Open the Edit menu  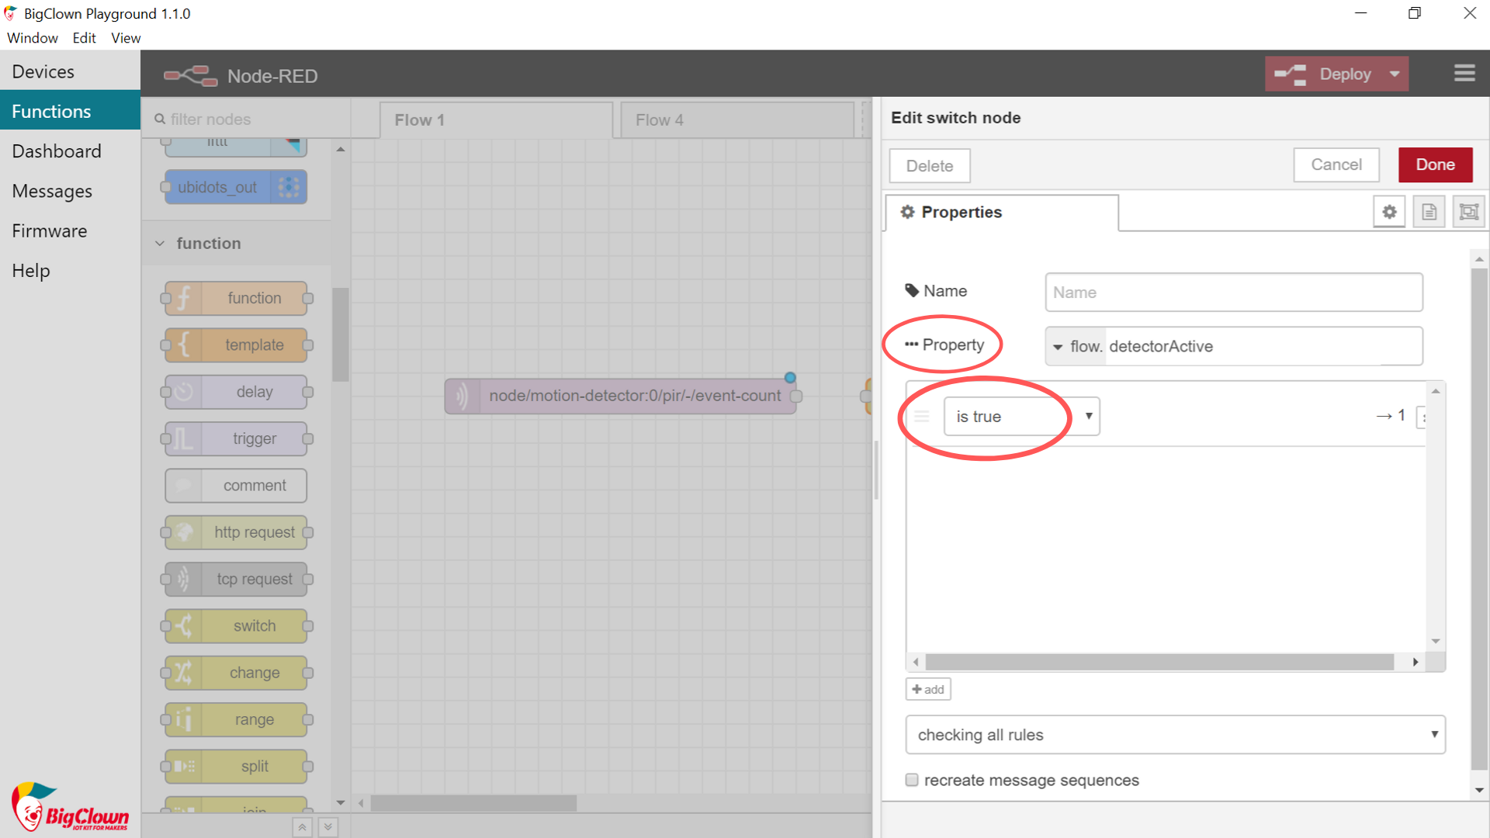point(84,38)
